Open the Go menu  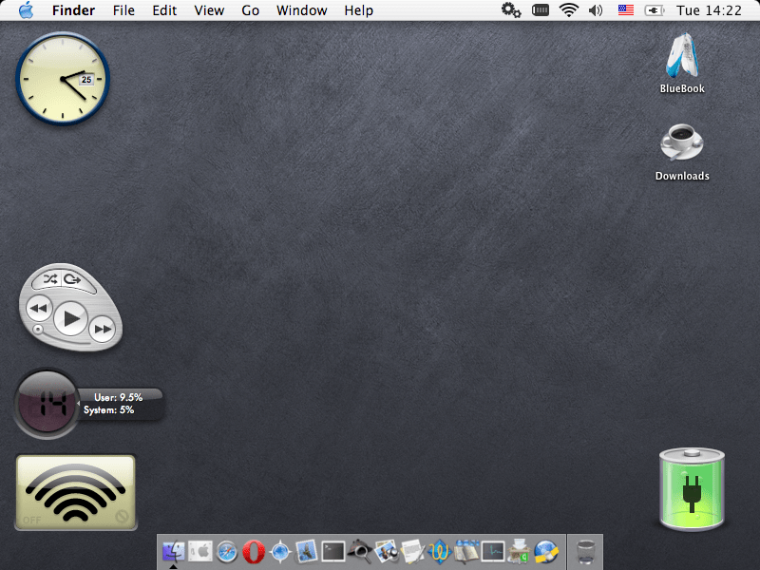(x=250, y=10)
